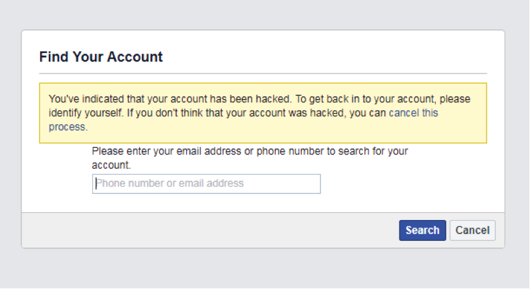Click the blue Search button

422,230
